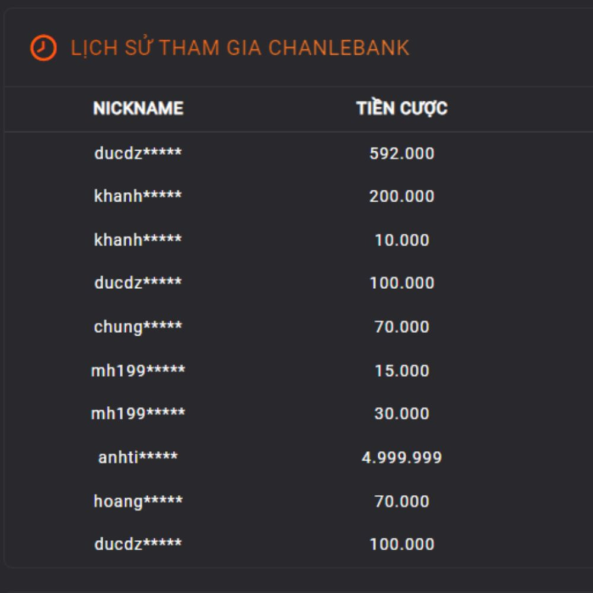Viewport: 593px width, 593px height.
Task: Click the 592.000 bet amount
Action: pos(401,154)
